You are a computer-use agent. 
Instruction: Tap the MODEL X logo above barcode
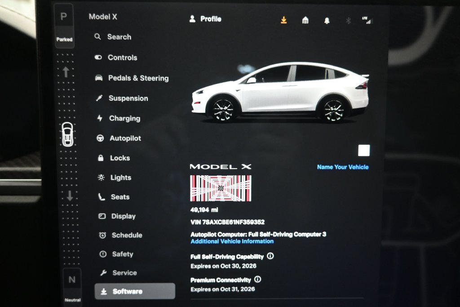click(x=221, y=167)
